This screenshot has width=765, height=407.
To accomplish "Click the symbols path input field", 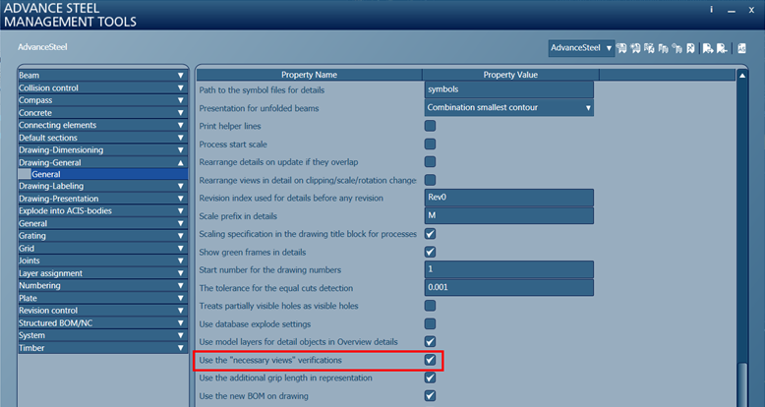I will point(509,89).
